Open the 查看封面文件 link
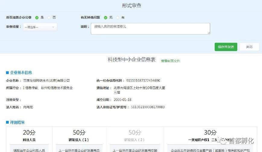The image size is (262, 152). [x=170, y=61]
